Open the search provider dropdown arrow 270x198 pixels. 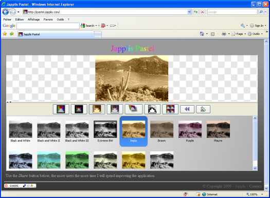tap(265, 12)
